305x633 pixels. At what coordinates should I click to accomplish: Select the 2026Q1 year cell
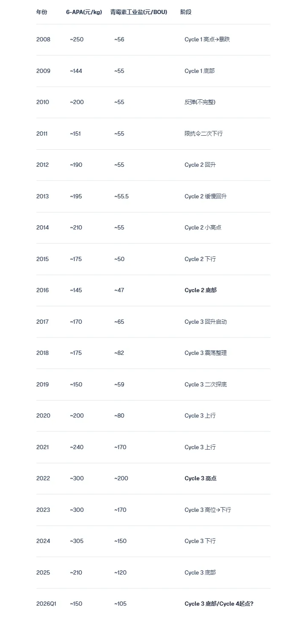46,604
